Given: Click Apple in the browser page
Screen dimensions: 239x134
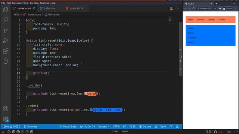Looking at the screenshot, I should click(190, 20).
